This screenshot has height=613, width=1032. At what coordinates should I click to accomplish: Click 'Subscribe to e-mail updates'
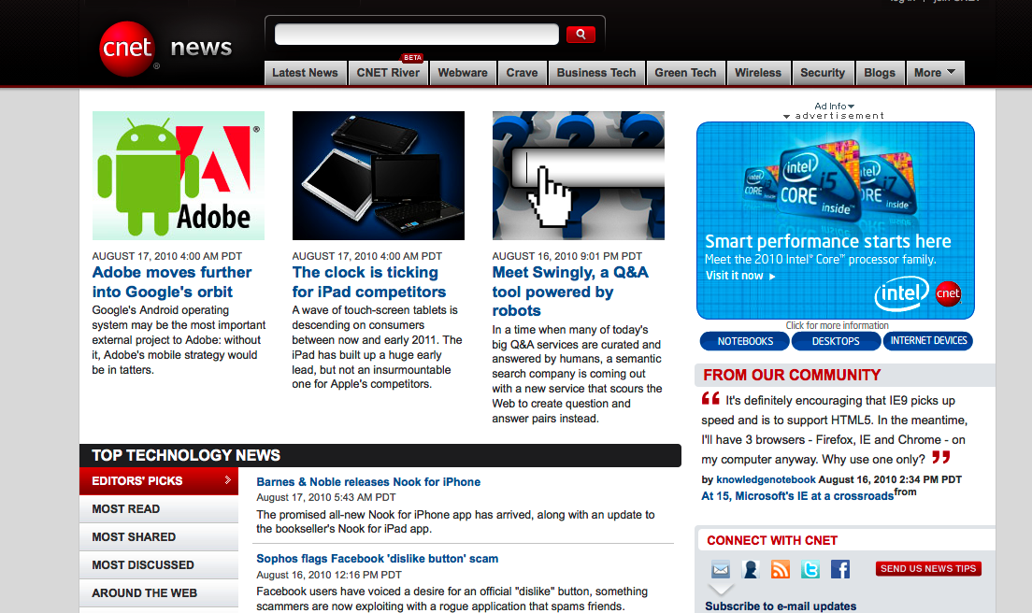pos(781,606)
